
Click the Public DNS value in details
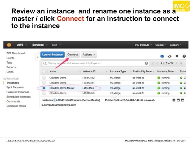[98, 102]
